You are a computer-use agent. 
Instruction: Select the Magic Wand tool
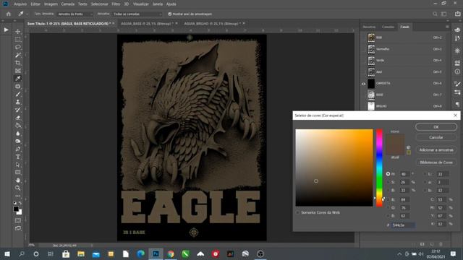coord(18,55)
